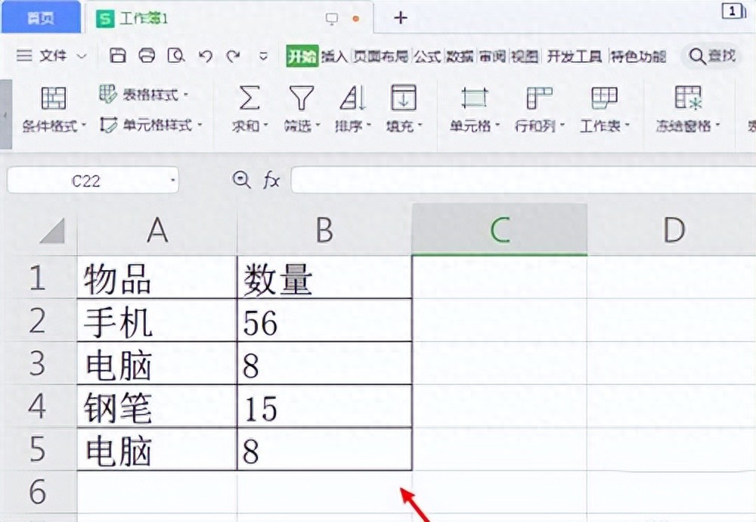Viewport: 756px width, 522px height.
Task: Select column A header
Action: [x=157, y=230]
